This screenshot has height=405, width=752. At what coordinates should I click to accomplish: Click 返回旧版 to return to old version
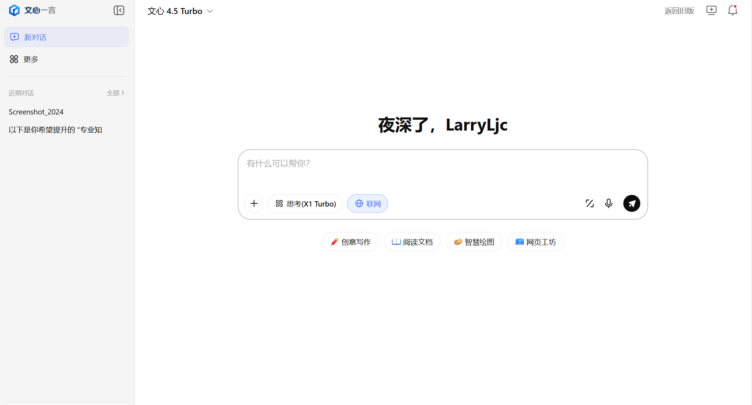(679, 11)
